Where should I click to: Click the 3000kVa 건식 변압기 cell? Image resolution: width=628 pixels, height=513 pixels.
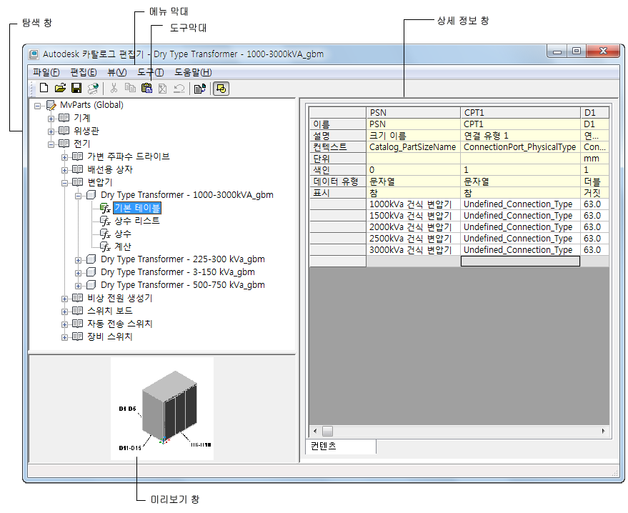coord(413,250)
